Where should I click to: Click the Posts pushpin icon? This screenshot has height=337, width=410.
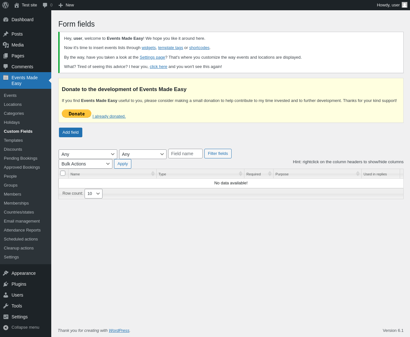pos(6,34)
